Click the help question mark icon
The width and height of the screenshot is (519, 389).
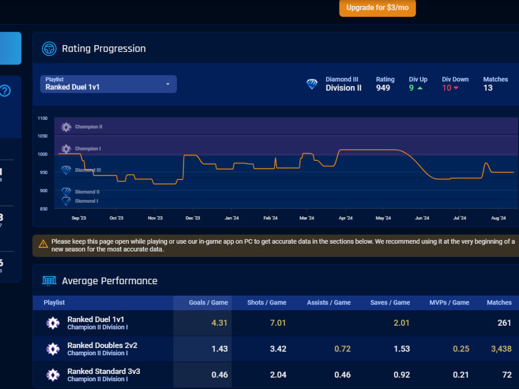pyautogui.click(x=5, y=91)
